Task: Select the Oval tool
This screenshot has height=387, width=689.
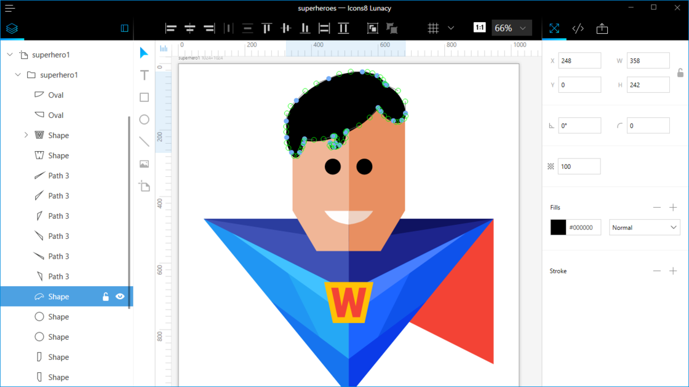Action: point(144,119)
